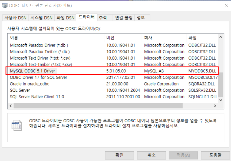Image resolution: width=231 pixels, height=161 pixels.
Task: Switch to the 사용자 DSN tab
Action: tap(15, 18)
